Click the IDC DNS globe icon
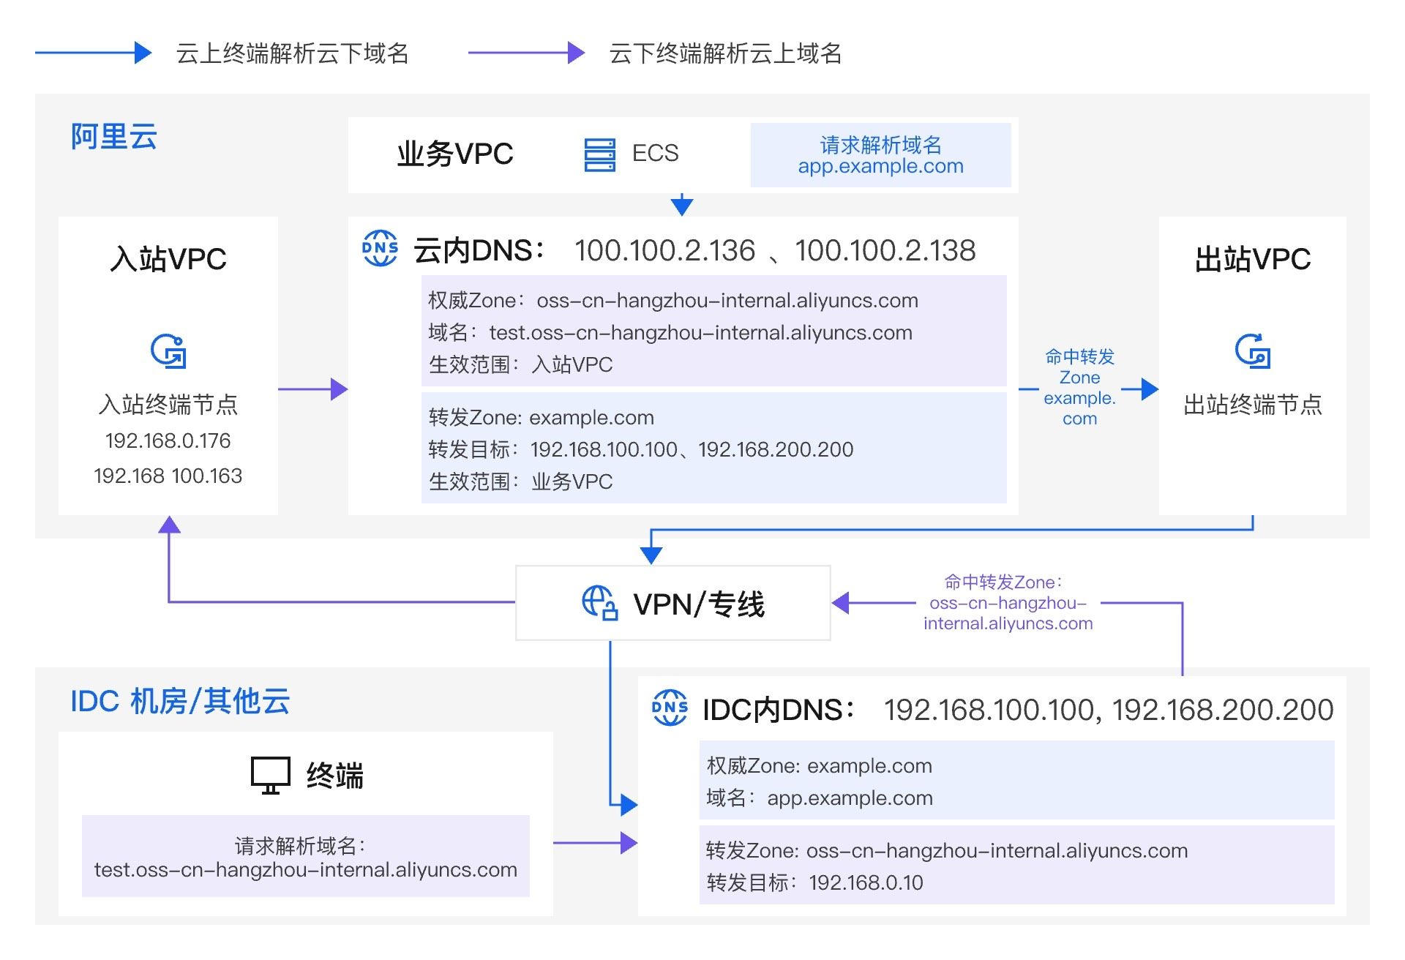 click(669, 708)
